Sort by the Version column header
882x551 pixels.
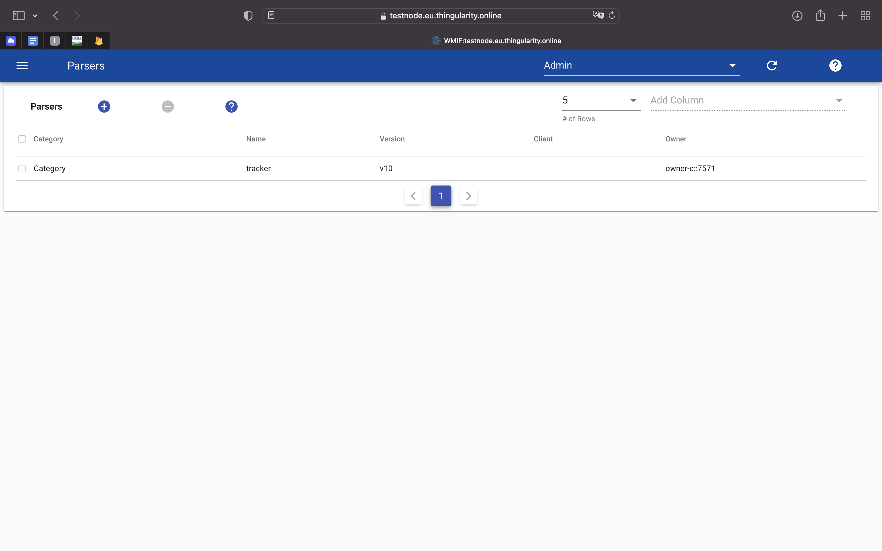pos(392,139)
